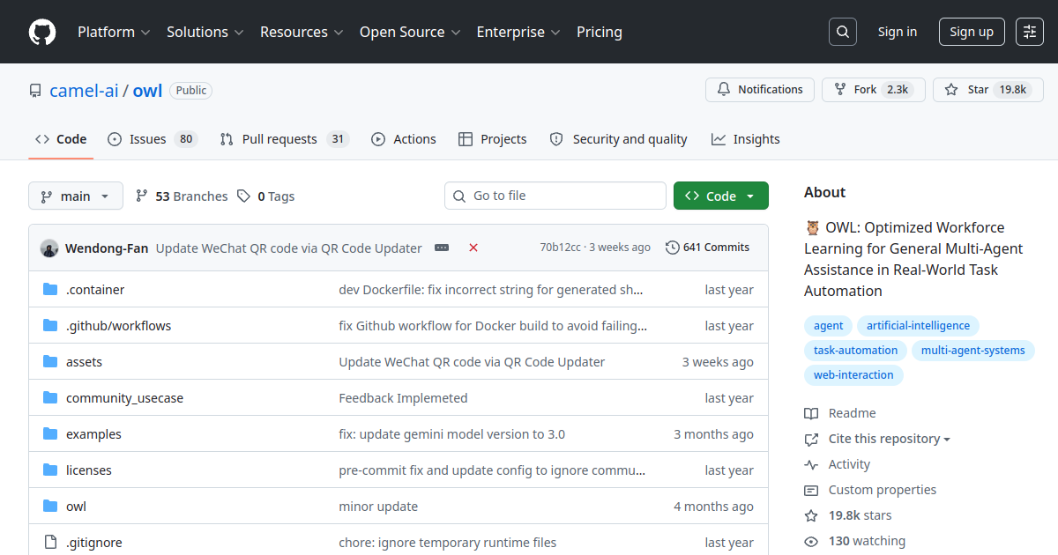Click the tag icon beside 0 Tags
The height and width of the screenshot is (555, 1058).
[x=243, y=196]
